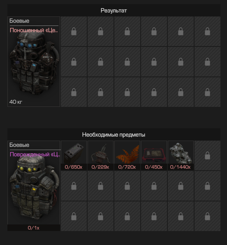
Task: Click the first locked result slot padlock
Action: pyautogui.click(x=74, y=31)
